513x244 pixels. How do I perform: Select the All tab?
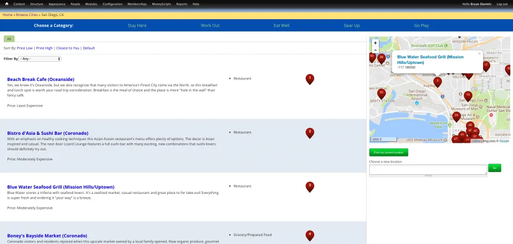[x=9, y=39]
